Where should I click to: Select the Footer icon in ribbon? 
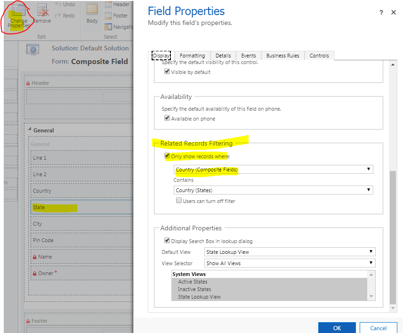pyautogui.click(x=108, y=16)
